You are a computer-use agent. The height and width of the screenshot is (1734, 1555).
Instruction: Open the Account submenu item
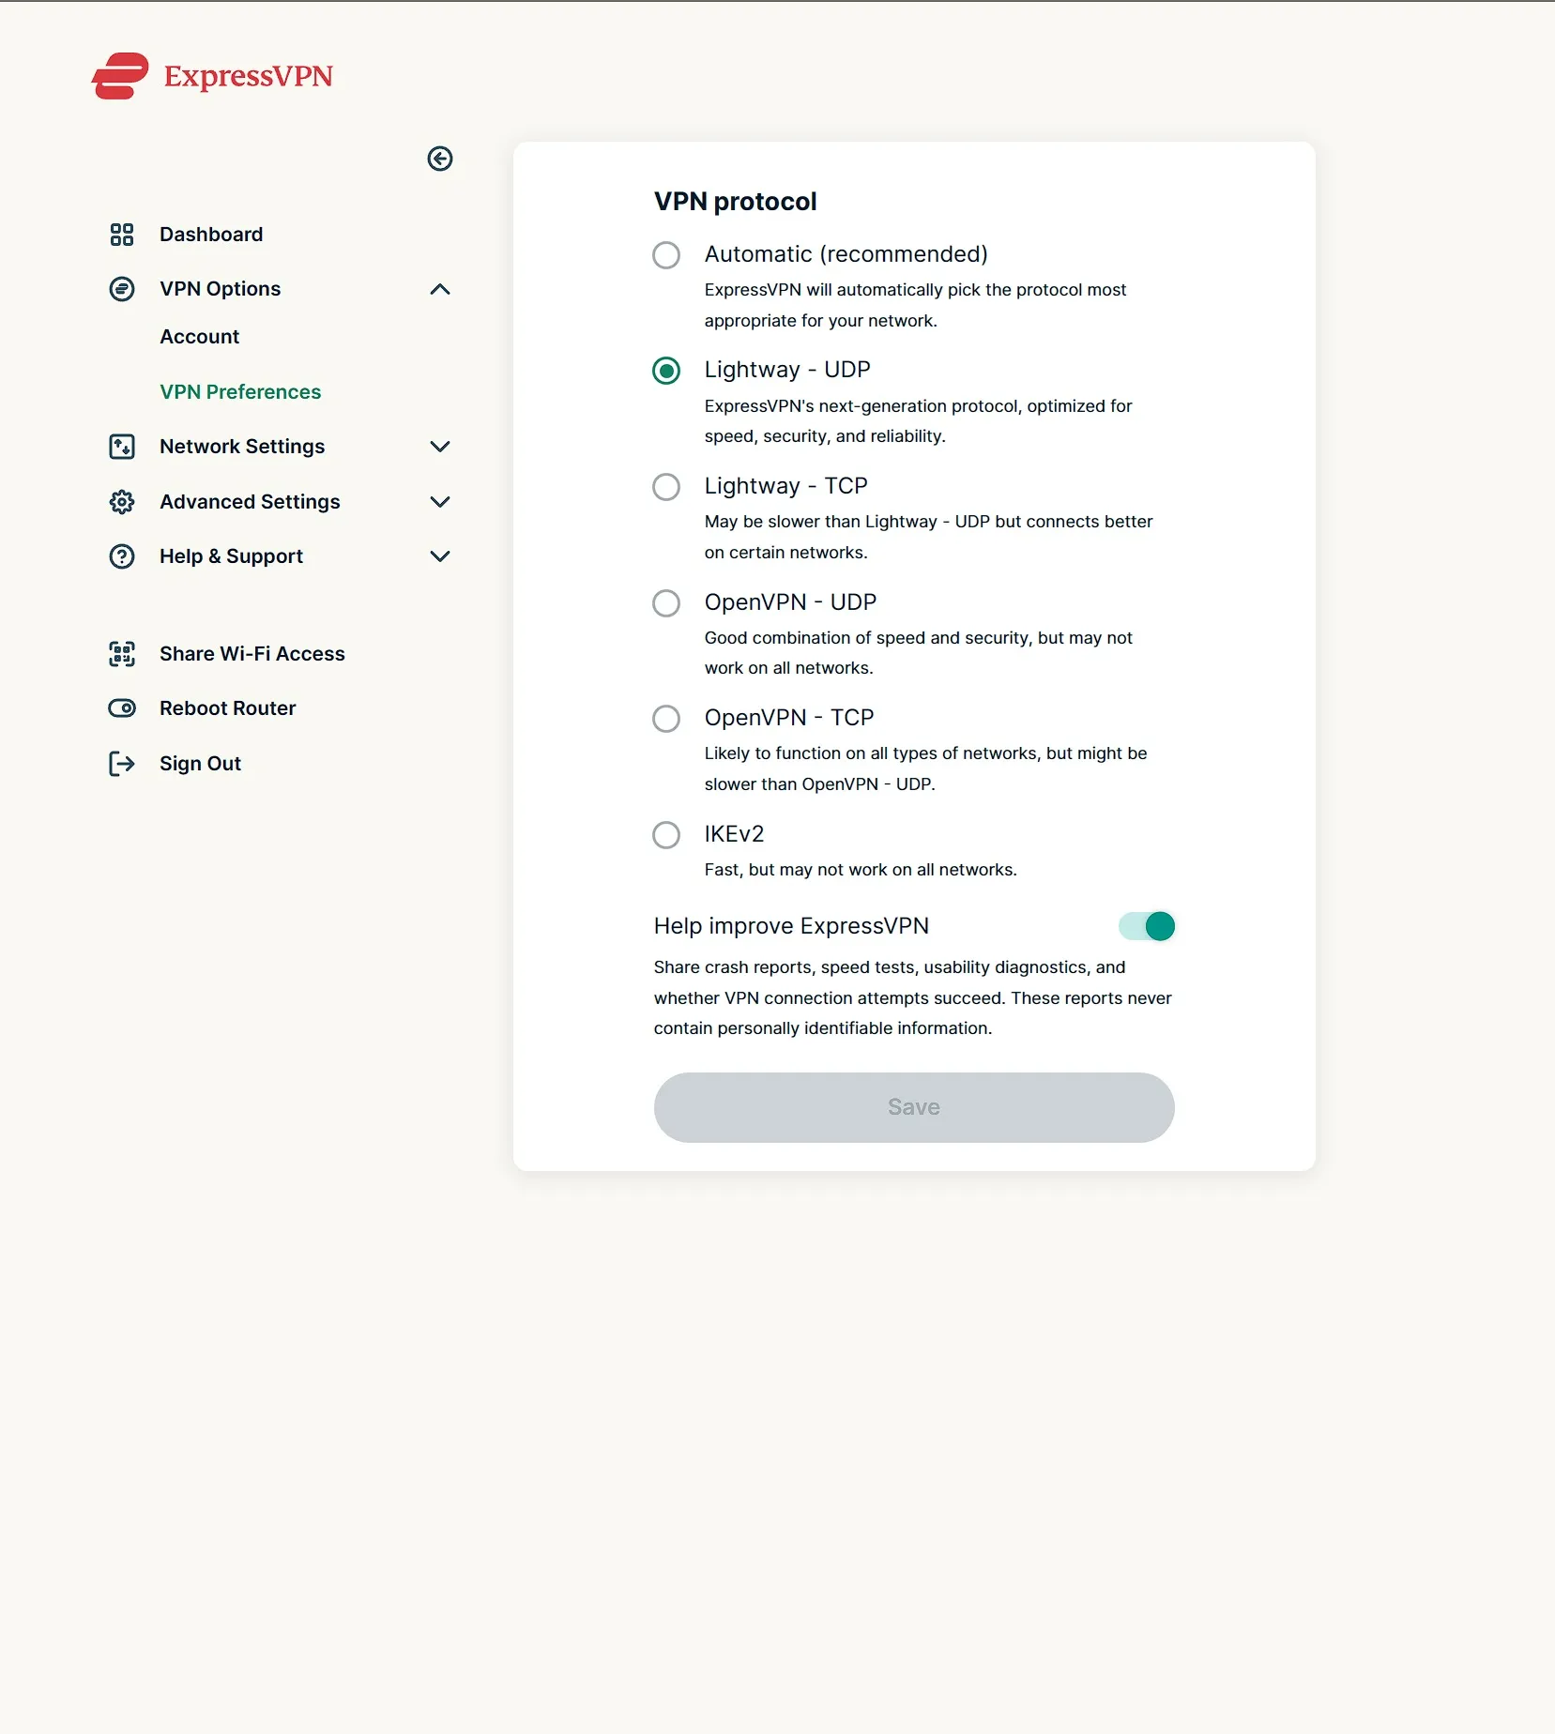[200, 337]
